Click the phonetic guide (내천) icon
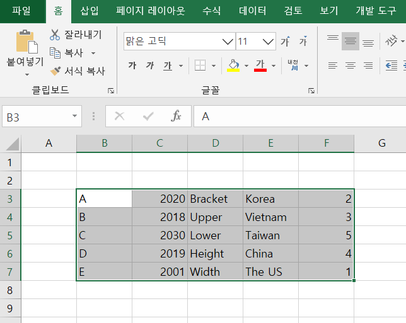The image size is (406, 323). (x=293, y=65)
